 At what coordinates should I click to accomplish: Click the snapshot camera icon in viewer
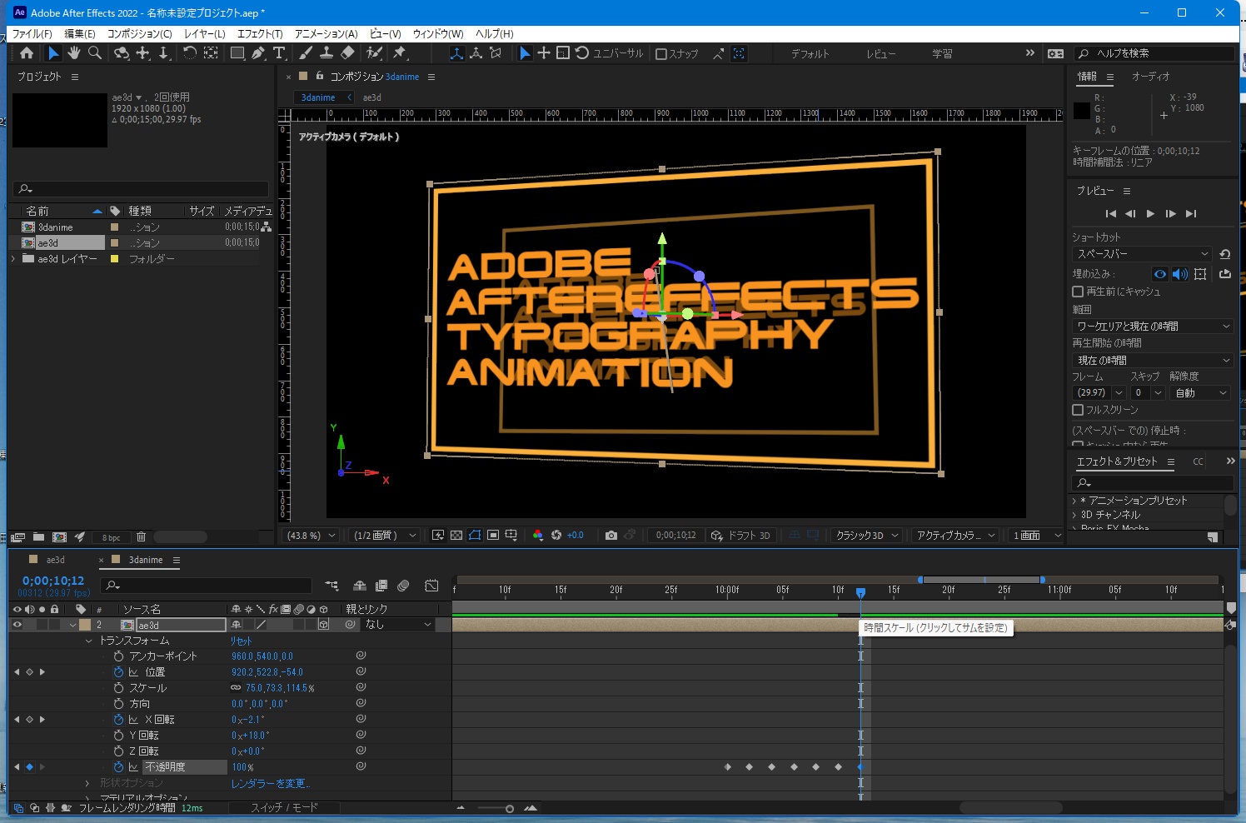click(611, 535)
